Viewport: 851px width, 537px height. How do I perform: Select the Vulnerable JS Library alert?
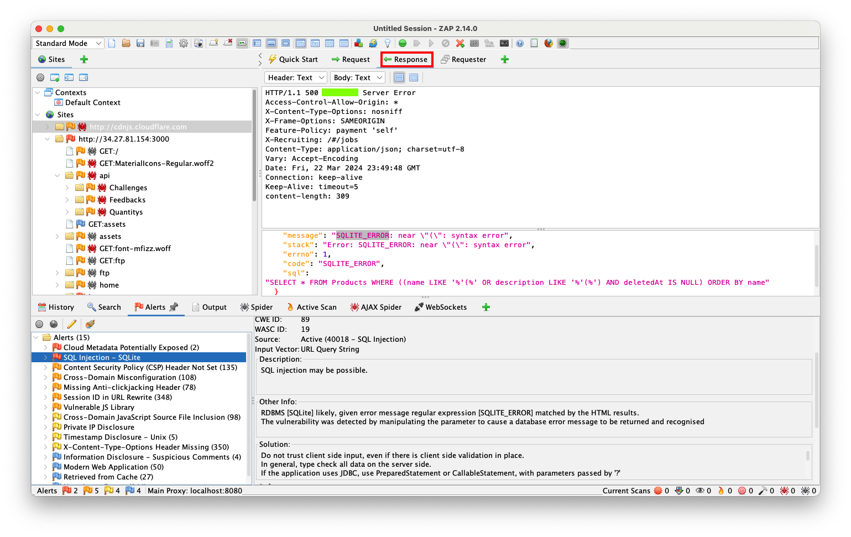click(98, 407)
